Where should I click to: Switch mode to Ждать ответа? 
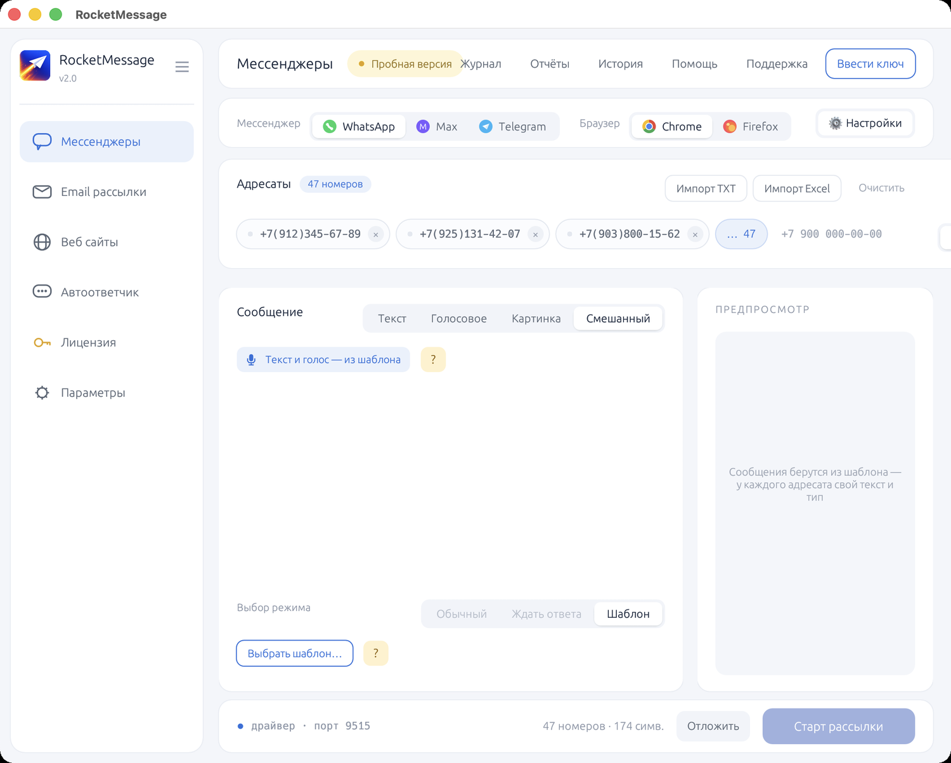pyautogui.click(x=547, y=613)
